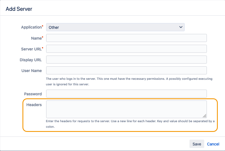This screenshot has width=225, height=151.
Task: Click the Password input field
Action: [x=126, y=94]
